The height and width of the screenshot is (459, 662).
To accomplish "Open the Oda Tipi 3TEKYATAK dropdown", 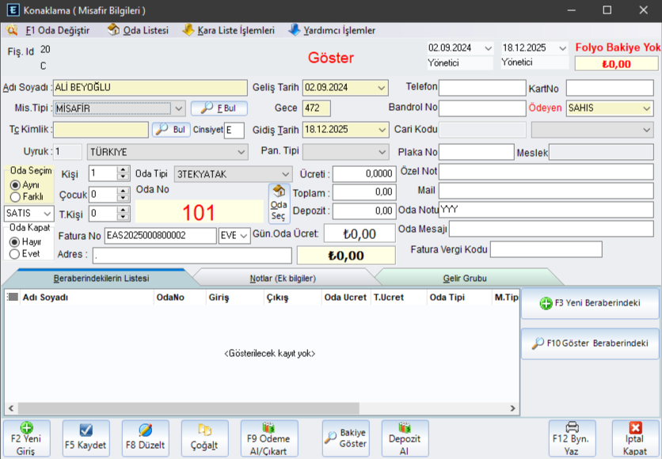I will click(285, 173).
